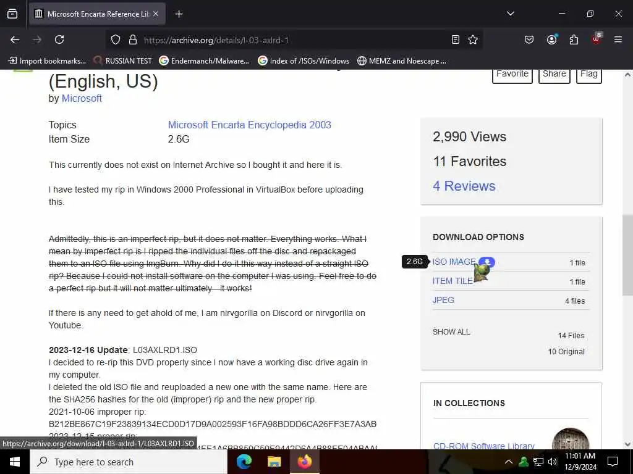This screenshot has width=633, height=474.
Task: Select the Microsoft Encarta Reference Library tab
Action: click(x=97, y=14)
